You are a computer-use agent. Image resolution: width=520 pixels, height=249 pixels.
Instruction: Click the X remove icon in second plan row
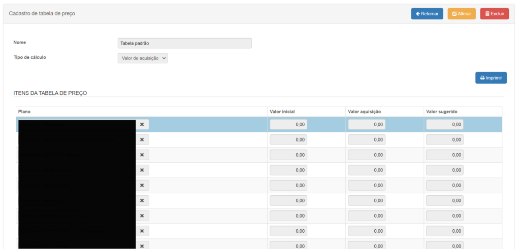[142, 139]
